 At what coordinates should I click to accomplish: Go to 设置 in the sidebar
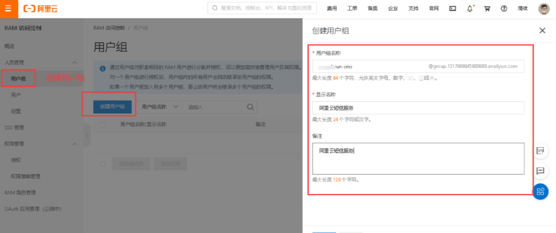pos(16,111)
